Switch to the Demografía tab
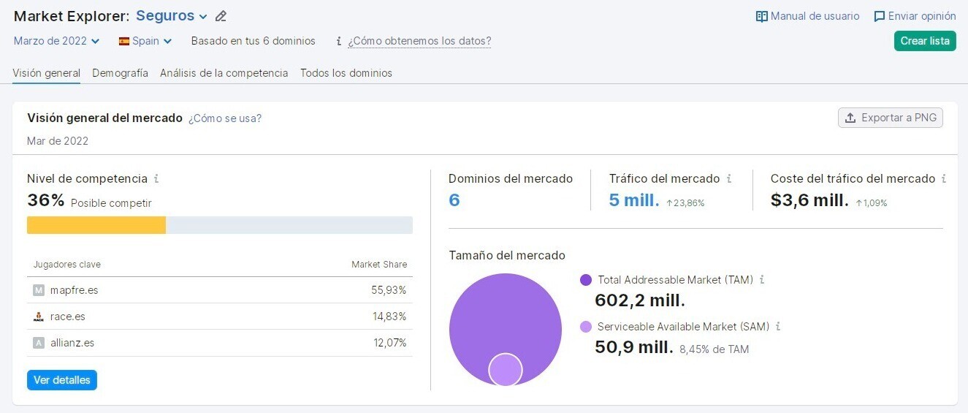The height and width of the screenshot is (413, 968). tap(120, 73)
